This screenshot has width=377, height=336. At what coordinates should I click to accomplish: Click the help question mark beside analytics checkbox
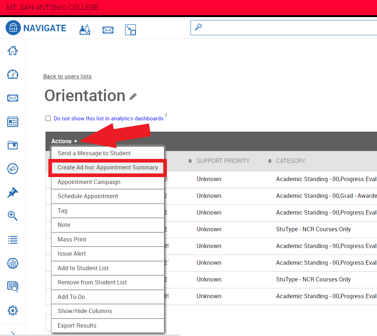pos(166,115)
